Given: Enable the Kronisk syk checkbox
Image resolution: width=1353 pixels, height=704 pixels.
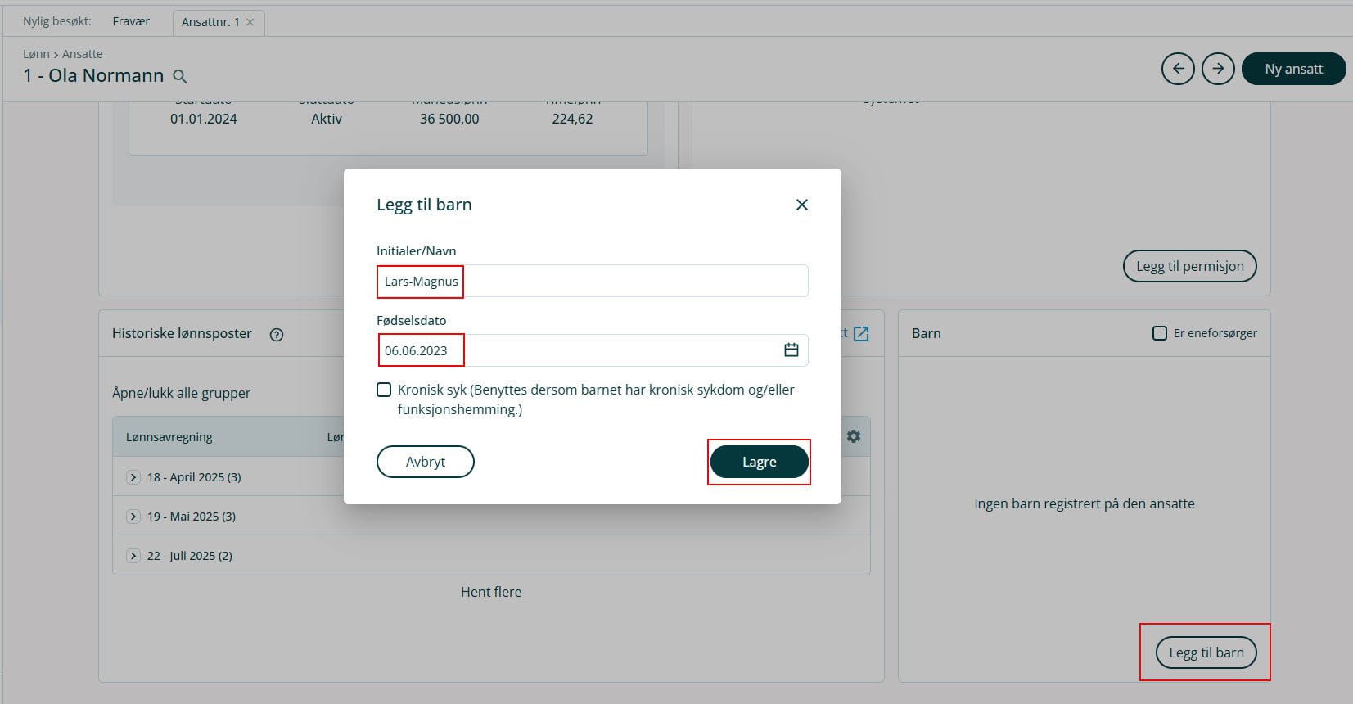Looking at the screenshot, I should click(384, 390).
